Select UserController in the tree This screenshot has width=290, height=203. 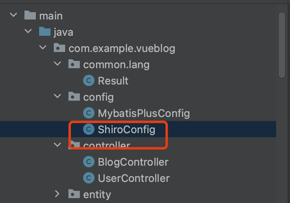point(134,178)
